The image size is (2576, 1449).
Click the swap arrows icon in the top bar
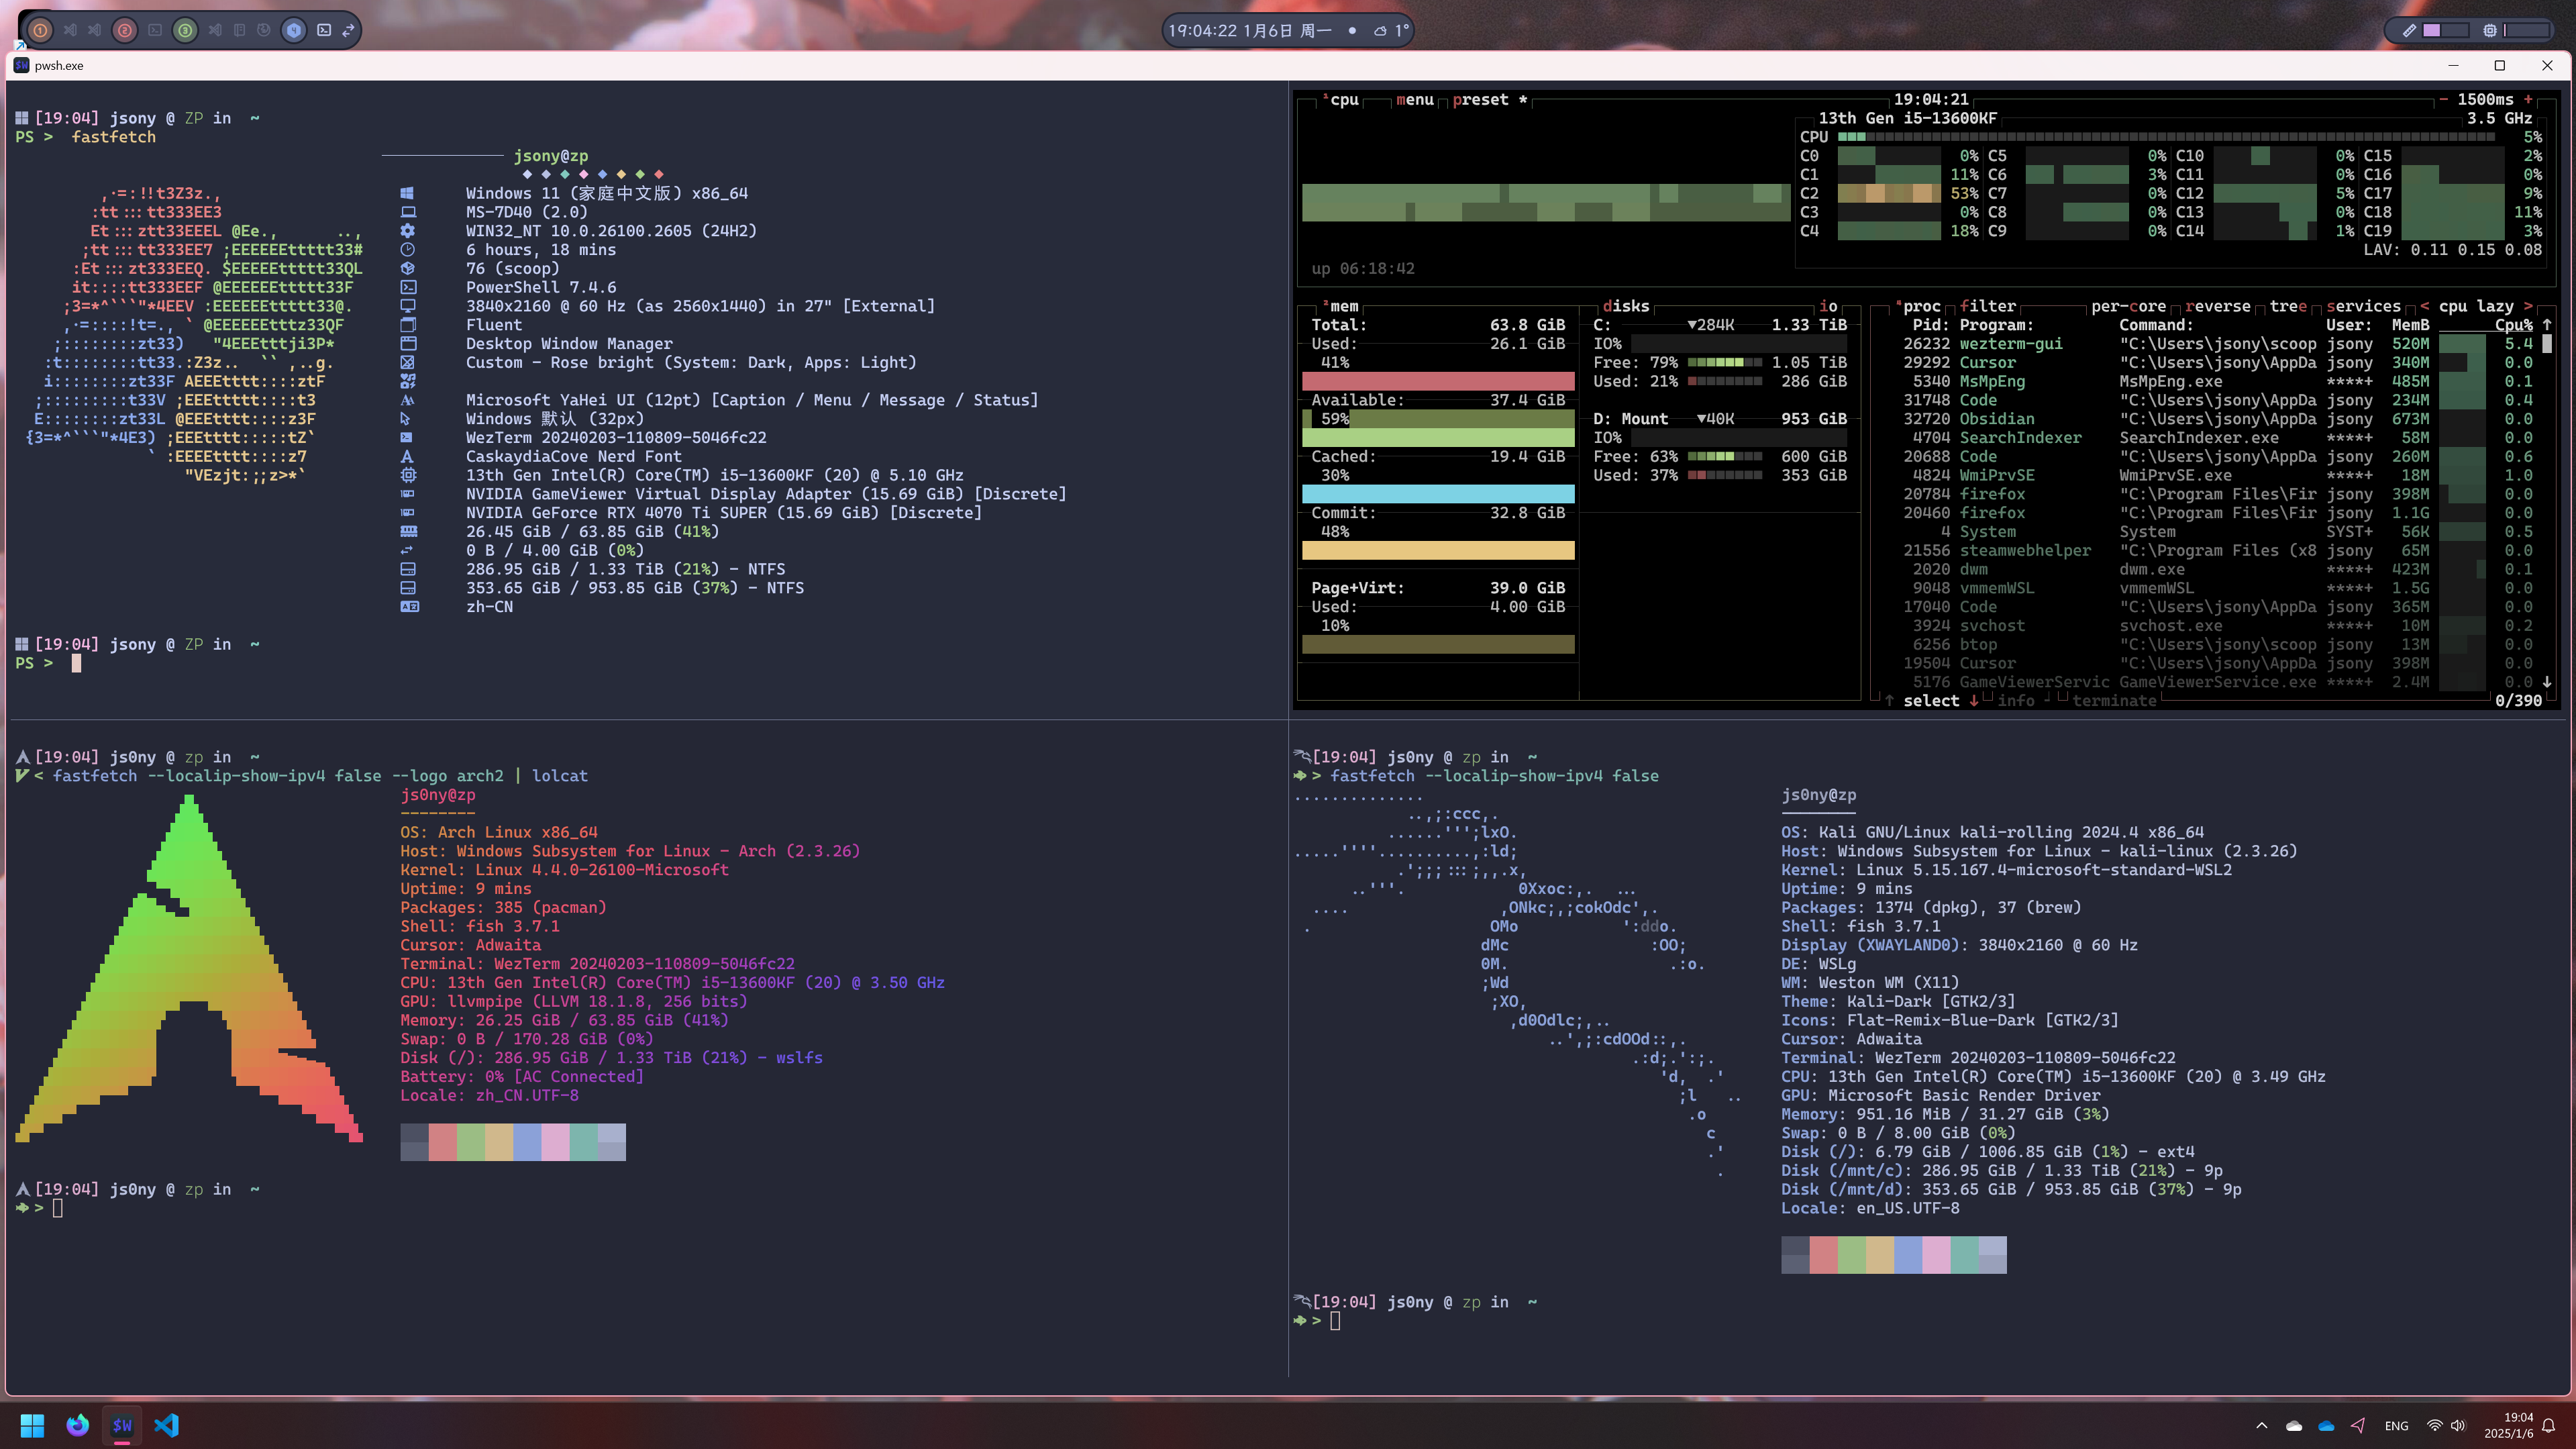click(x=348, y=30)
